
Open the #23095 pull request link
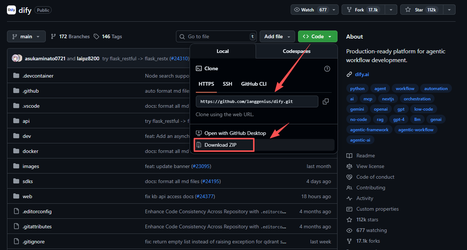pos(201,166)
